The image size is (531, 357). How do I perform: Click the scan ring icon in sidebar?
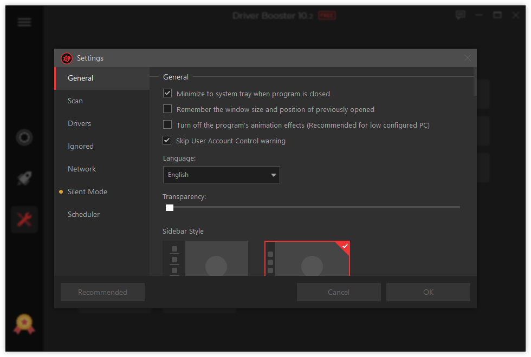click(24, 137)
